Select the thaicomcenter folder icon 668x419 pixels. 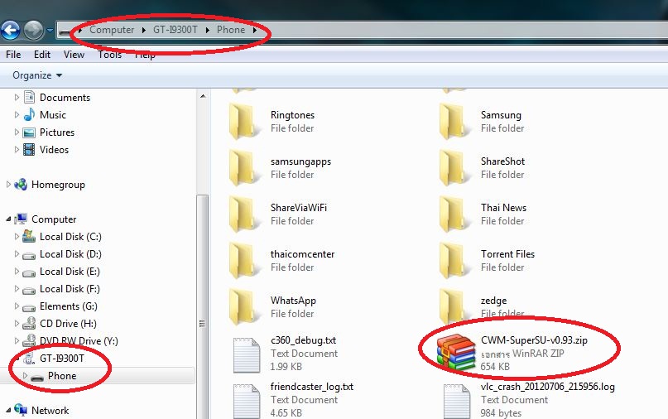coord(243,261)
